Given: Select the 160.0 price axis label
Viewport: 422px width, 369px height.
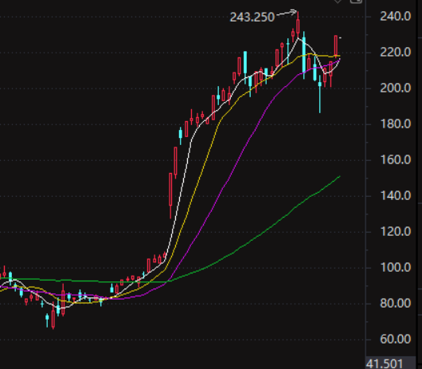Looking at the screenshot, I should (396, 160).
